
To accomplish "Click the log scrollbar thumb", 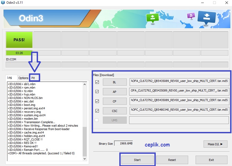I will pyautogui.click(x=85, y=142).
